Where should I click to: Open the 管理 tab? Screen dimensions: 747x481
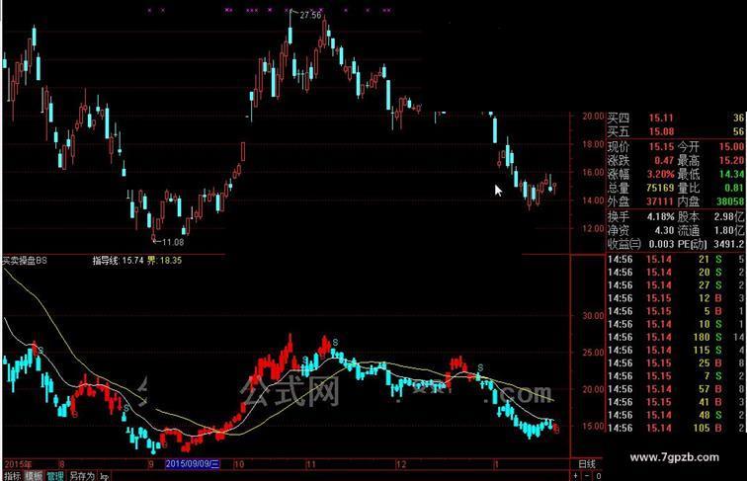[54, 476]
